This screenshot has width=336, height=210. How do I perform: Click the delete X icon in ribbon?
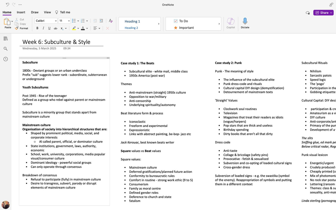pos(108,28)
